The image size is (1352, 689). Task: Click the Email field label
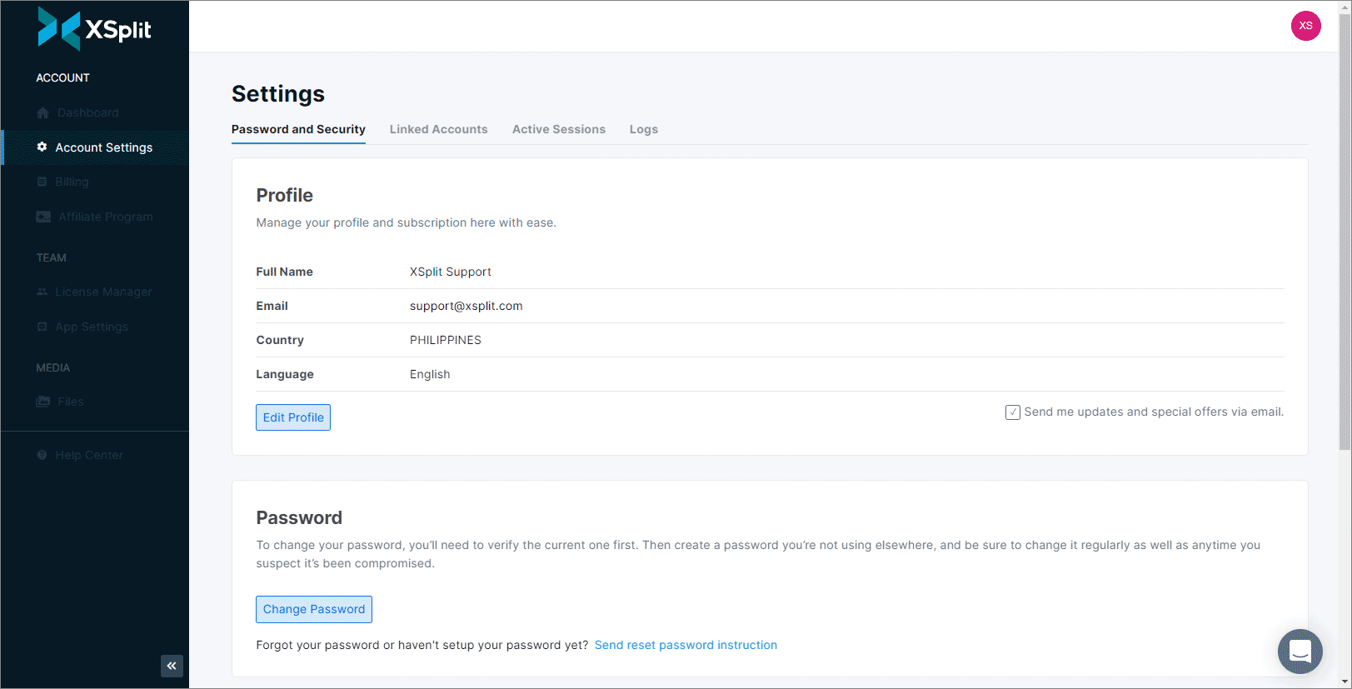(x=272, y=306)
